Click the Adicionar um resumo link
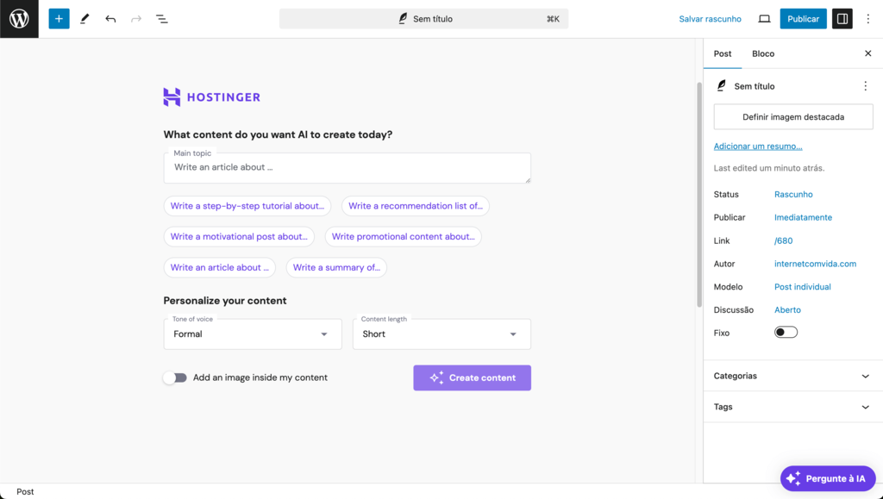The width and height of the screenshot is (883, 499). (x=757, y=146)
